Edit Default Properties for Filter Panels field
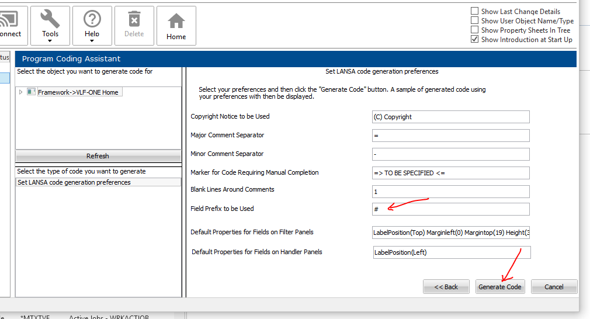This screenshot has width=590, height=319. click(x=451, y=233)
